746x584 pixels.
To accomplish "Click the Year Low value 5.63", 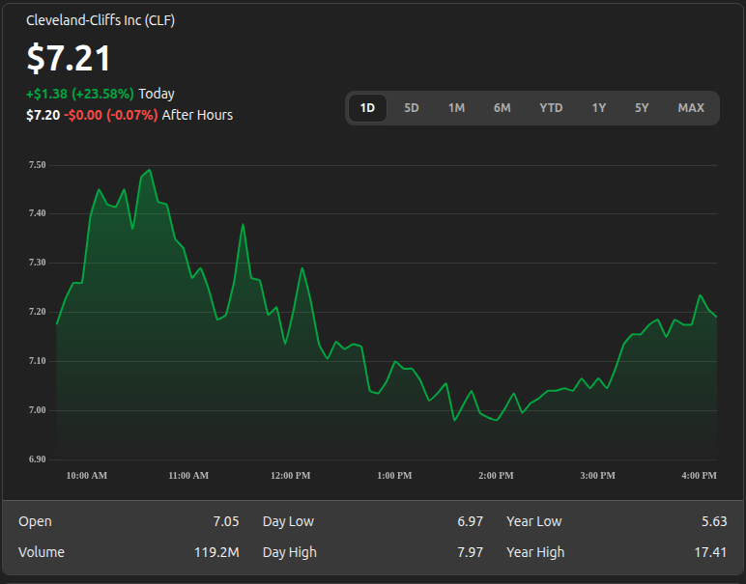I will click(714, 521).
